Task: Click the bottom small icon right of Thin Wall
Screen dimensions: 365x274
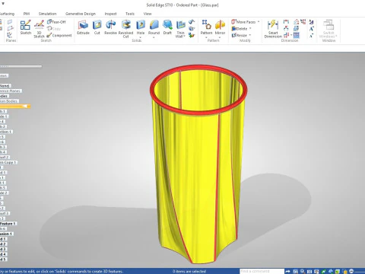Action: tap(192, 35)
